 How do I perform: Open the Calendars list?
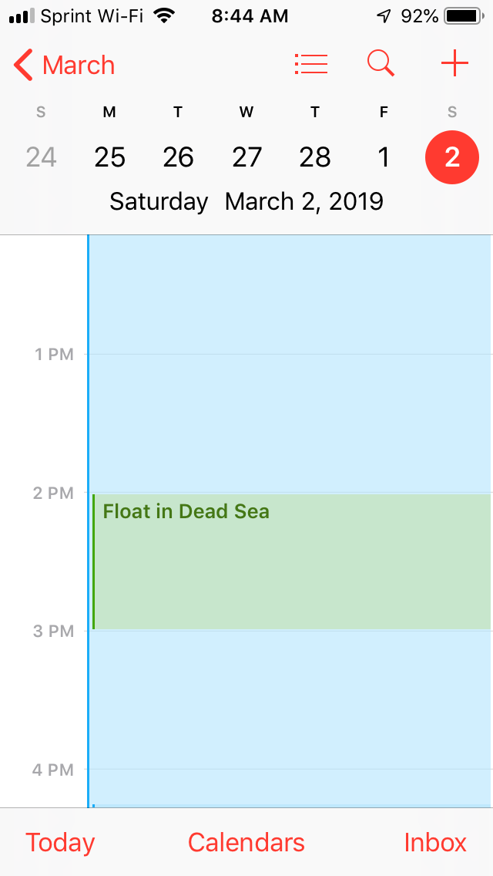(x=246, y=843)
